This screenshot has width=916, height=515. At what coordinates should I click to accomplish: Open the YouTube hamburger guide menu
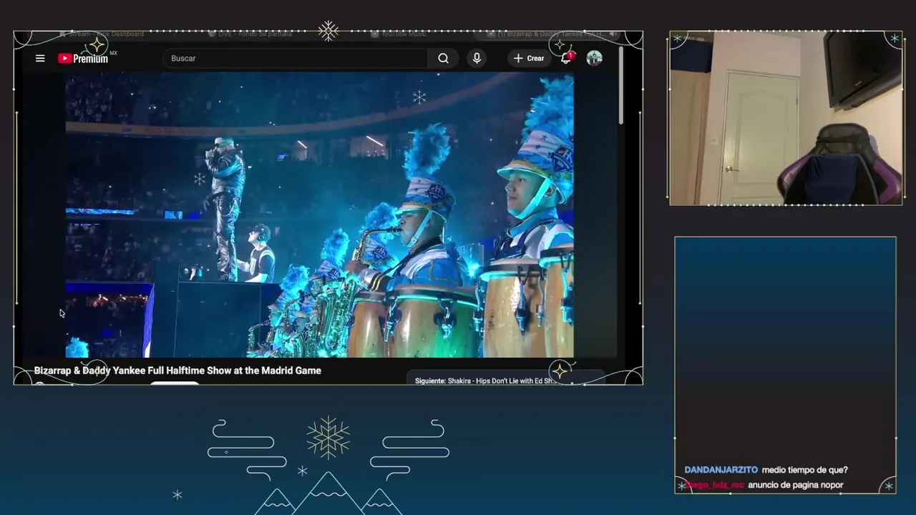[x=40, y=59]
